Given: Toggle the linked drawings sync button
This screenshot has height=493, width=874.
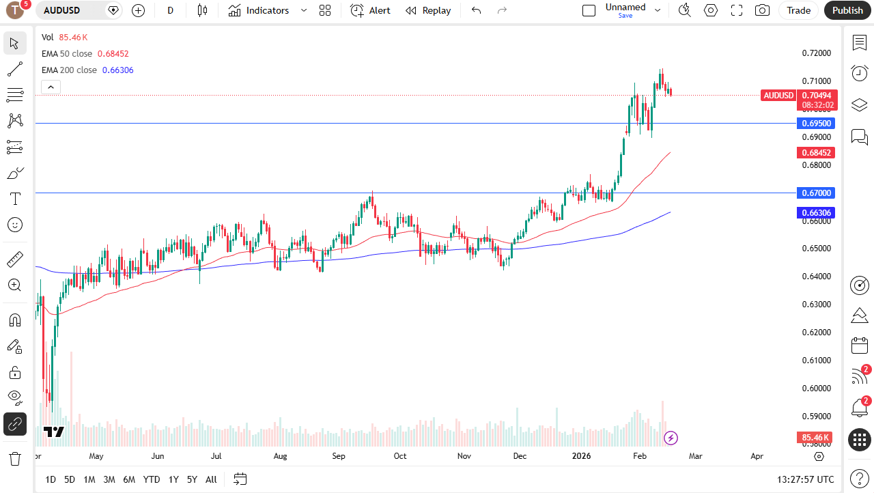Looking at the screenshot, I should coord(15,424).
